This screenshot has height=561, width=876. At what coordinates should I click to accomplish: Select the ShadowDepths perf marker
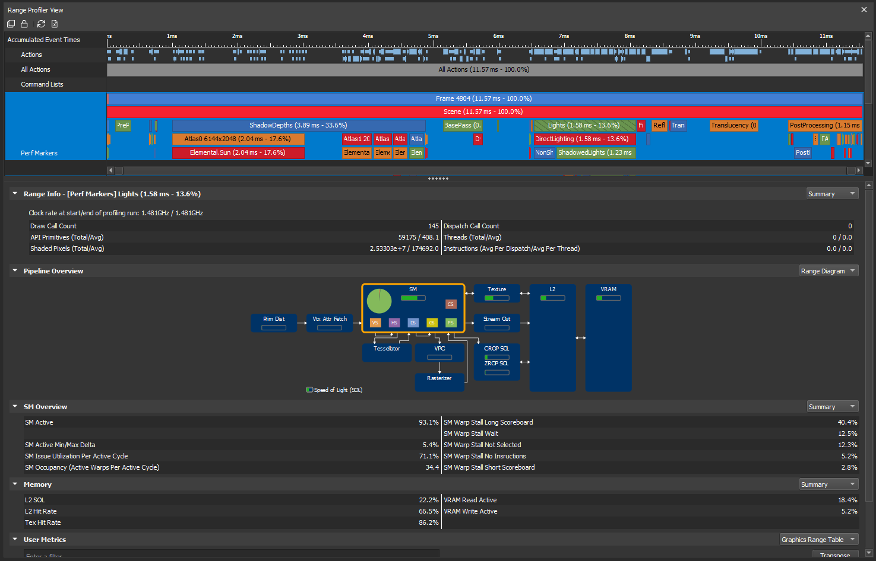(299, 125)
